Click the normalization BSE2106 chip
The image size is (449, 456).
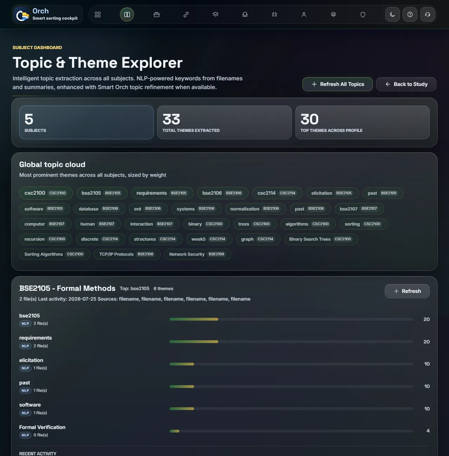click(256, 209)
